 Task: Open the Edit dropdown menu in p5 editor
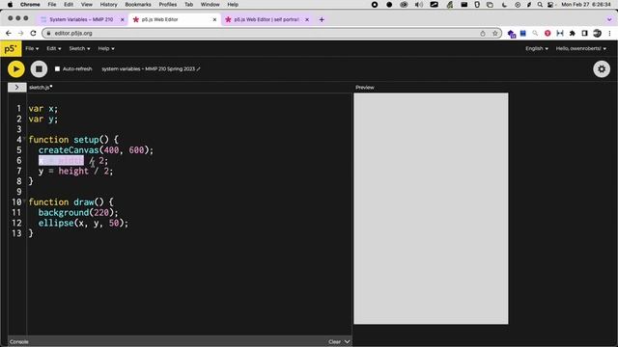(54, 49)
